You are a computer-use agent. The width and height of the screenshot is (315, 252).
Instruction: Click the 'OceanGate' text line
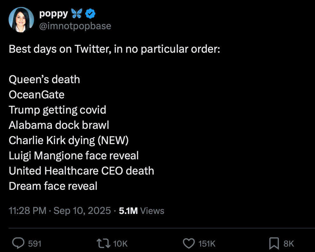click(37, 95)
